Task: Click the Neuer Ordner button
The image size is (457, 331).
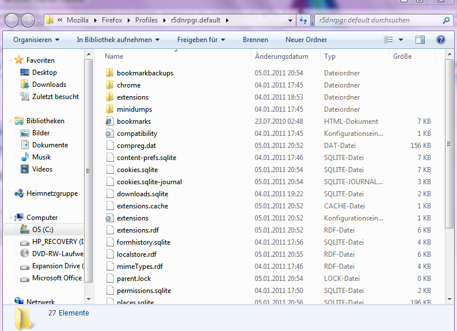Action: point(306,40)
